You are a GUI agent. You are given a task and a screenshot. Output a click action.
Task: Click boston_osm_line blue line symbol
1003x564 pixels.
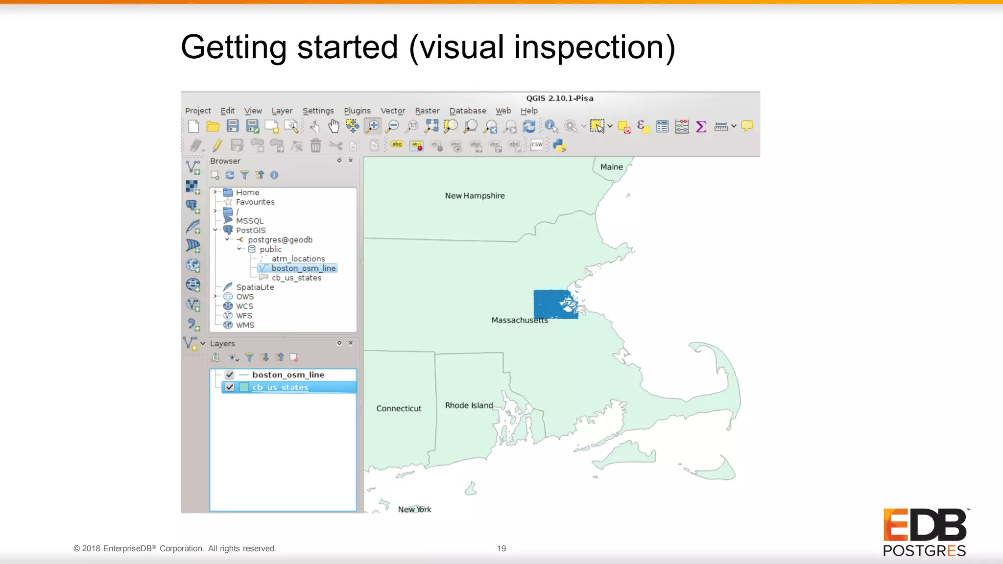pos(244,375)
